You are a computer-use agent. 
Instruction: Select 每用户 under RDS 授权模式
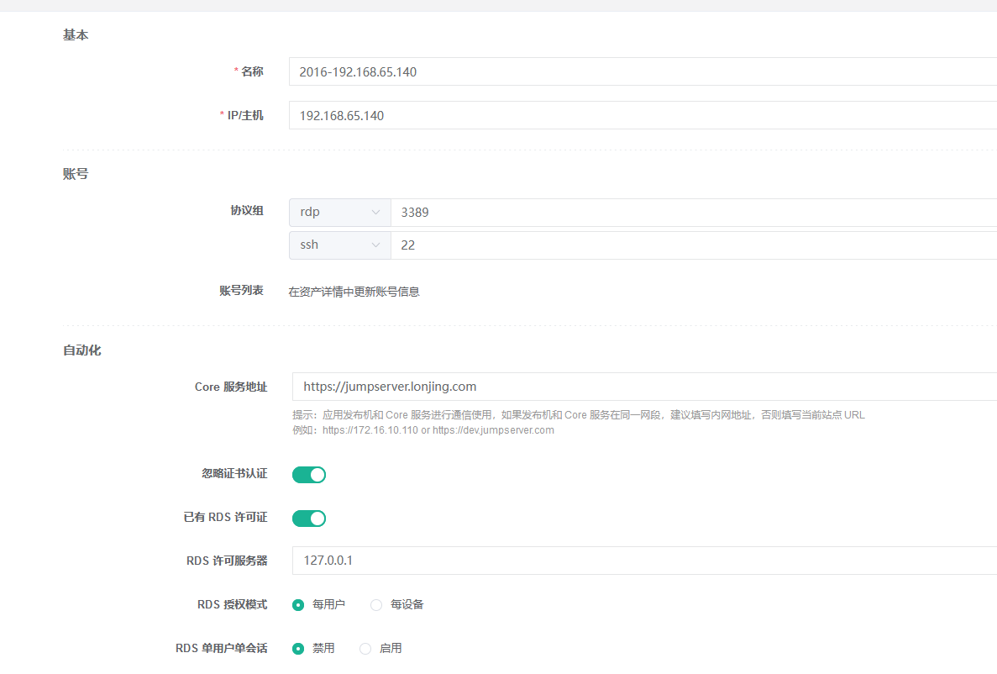tap(298, 604)
